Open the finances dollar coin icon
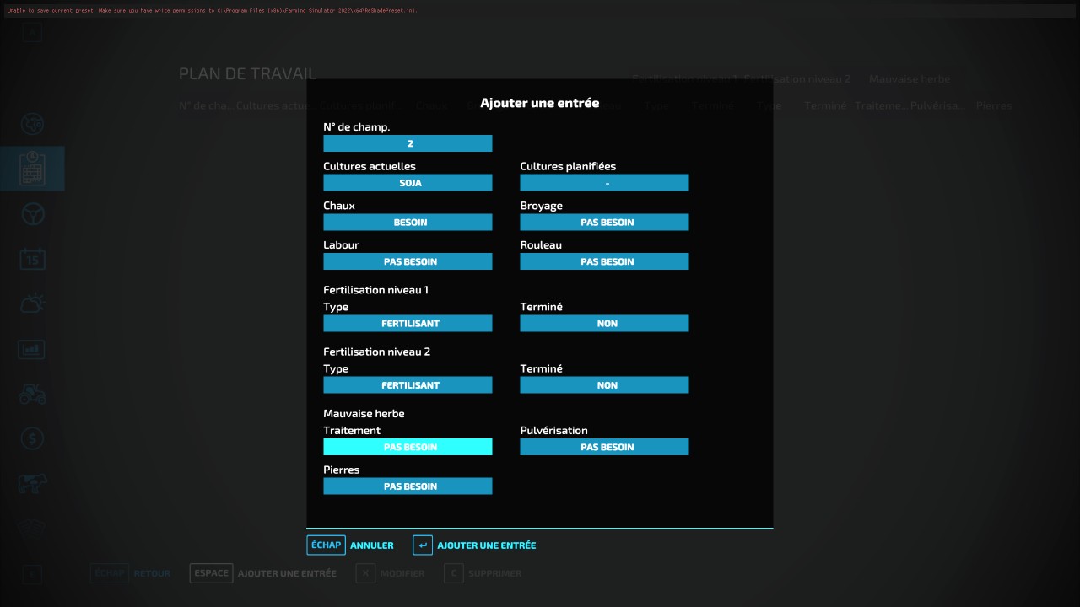Screen dimensions: 1080x607 32,438
